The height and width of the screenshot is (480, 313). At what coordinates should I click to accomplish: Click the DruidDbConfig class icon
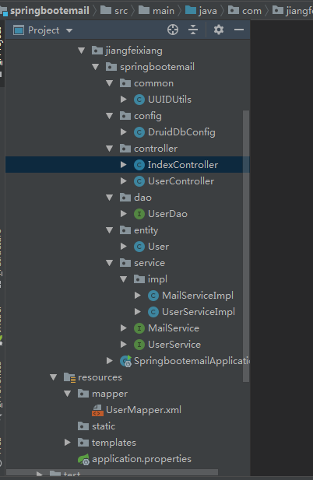point(139,132)
